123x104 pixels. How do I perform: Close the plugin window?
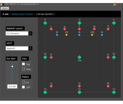click(x=121, y=5)
